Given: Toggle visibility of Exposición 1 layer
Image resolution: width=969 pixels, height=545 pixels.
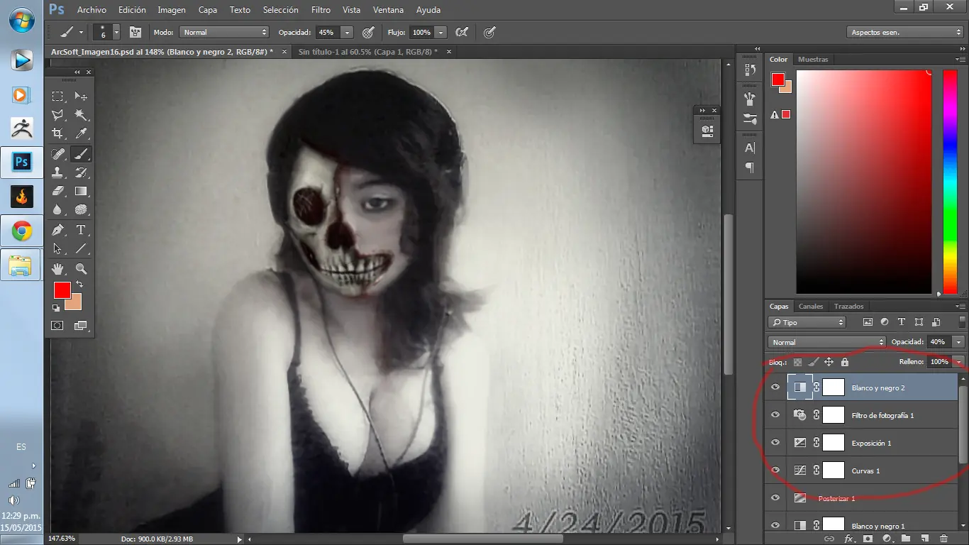Looking at the screenshot, I should click(x=775, y=443).
